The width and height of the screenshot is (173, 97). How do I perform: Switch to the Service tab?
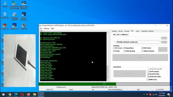click(x=120, y=31)
